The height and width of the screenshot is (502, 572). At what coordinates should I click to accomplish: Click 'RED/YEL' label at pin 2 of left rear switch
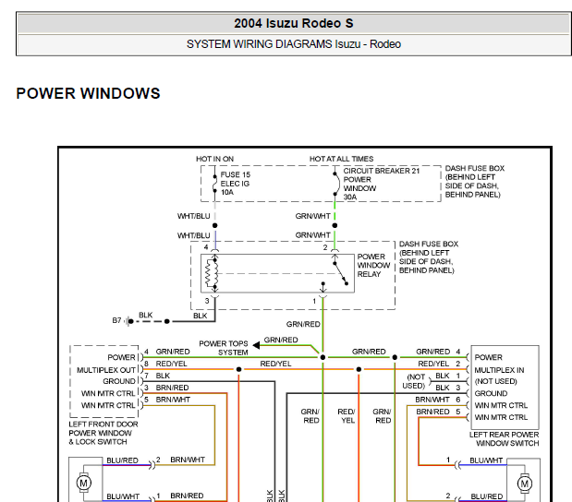[433, 364]
